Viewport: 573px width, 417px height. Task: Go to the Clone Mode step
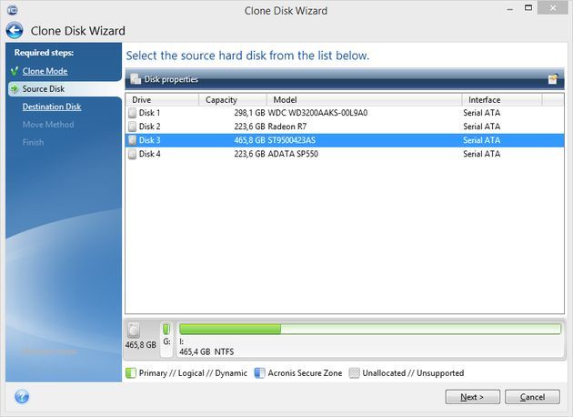click(x=45, y=71)
